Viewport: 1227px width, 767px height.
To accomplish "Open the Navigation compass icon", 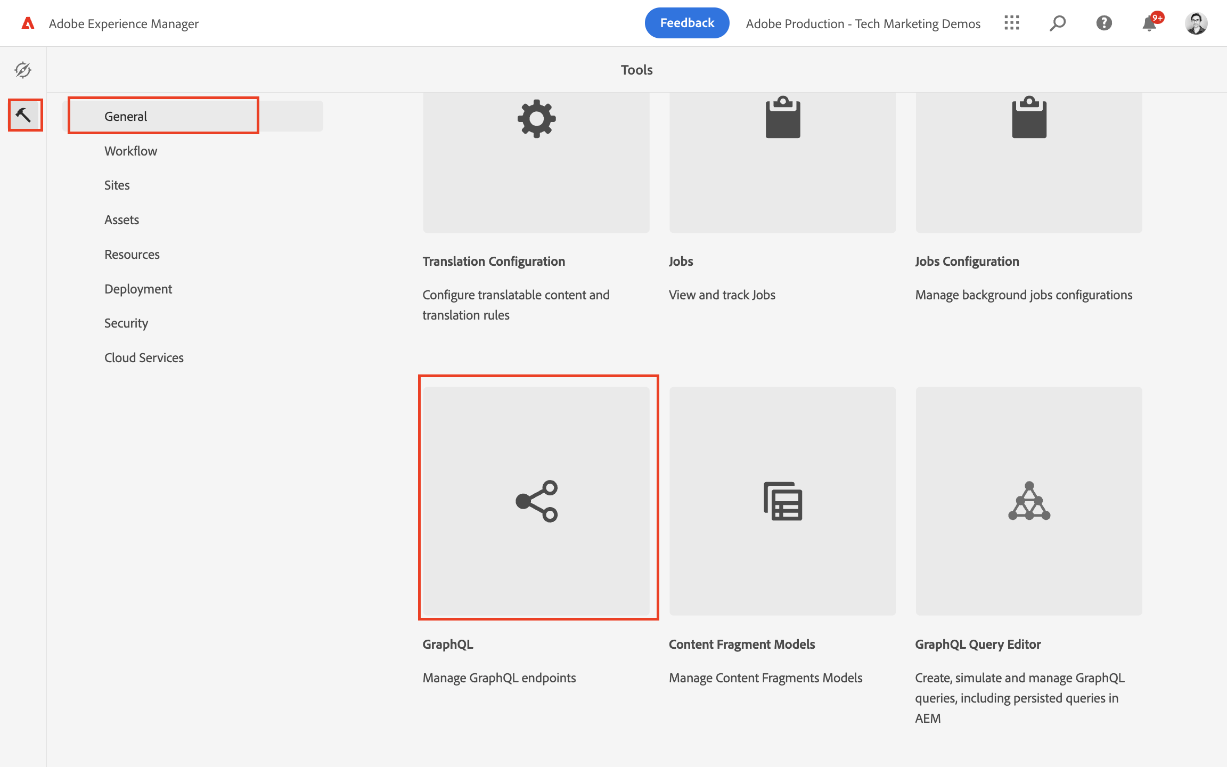I will tap(23, 70).
